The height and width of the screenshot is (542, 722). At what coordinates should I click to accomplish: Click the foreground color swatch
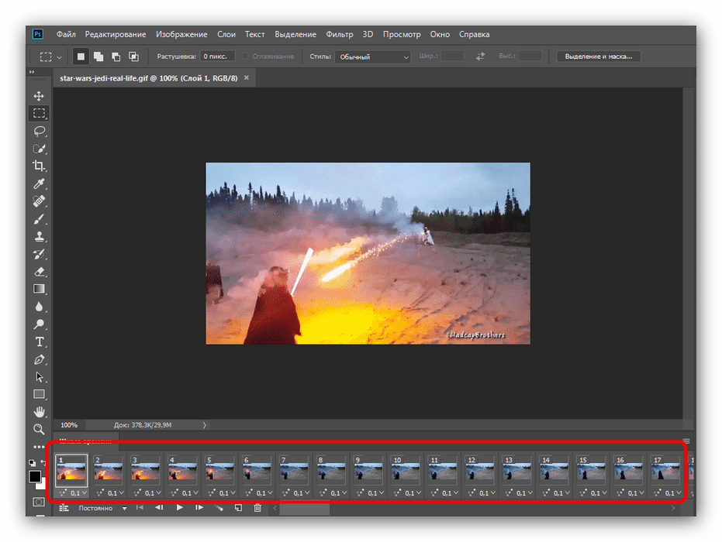[35, 476]
